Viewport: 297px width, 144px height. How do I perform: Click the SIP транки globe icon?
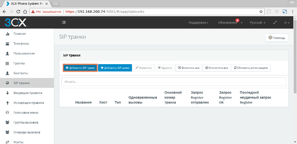pyautogui.click(x=7, y=83)
